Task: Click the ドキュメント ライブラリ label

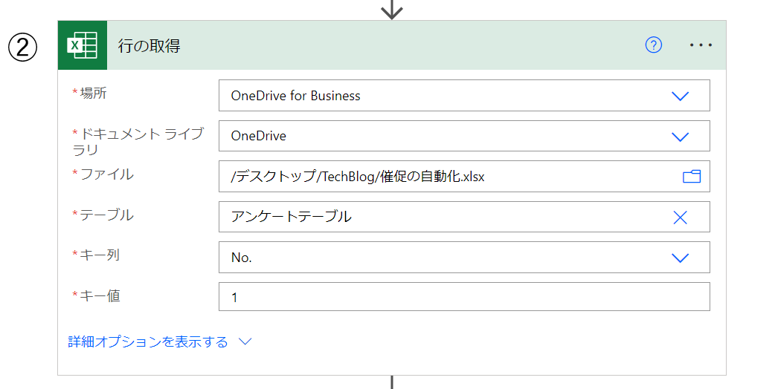Action: point(138,142)
